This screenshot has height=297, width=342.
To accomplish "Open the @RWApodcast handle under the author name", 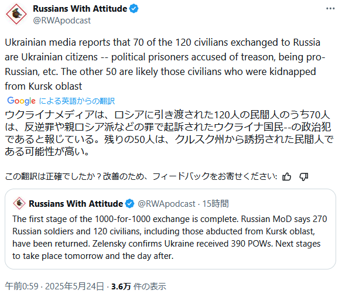I will pos(61,21).
